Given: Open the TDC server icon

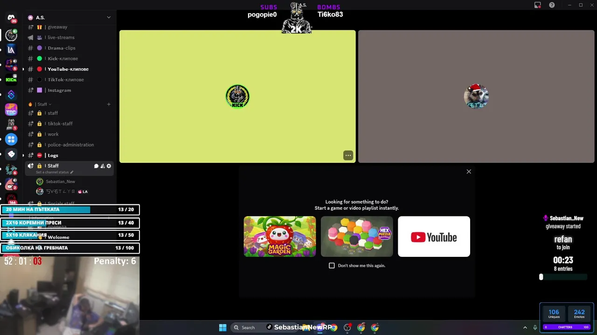Looking at the screenshot, I should click(11, 109).
